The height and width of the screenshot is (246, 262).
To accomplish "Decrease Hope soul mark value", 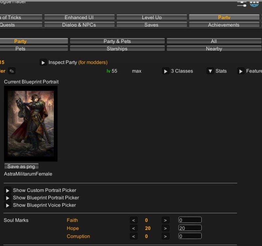I will coord(133,228).
